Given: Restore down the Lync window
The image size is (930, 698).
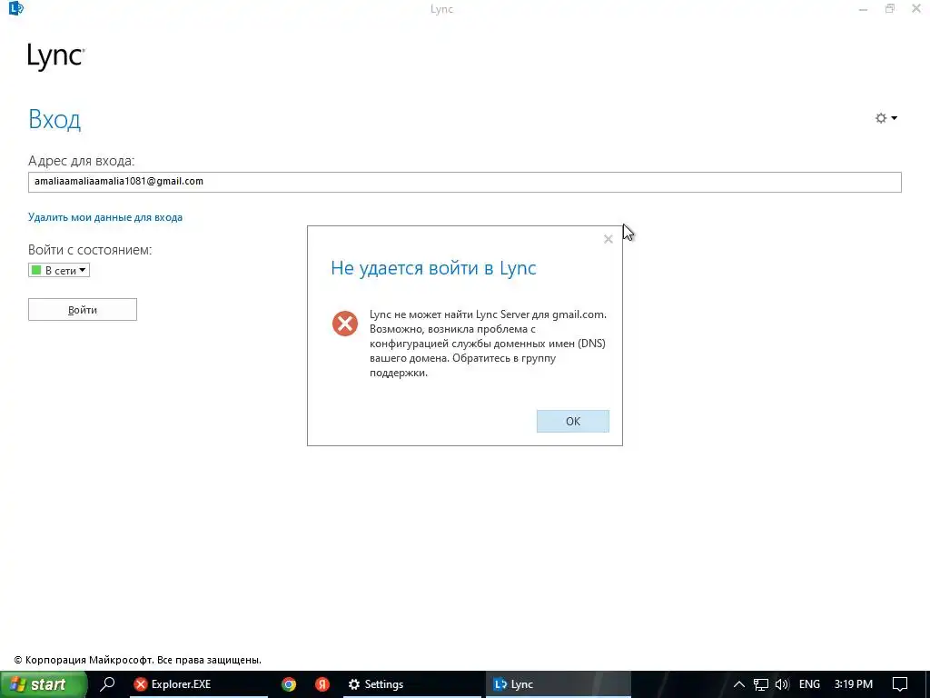Looking at the screenshot, I should 890,9.
